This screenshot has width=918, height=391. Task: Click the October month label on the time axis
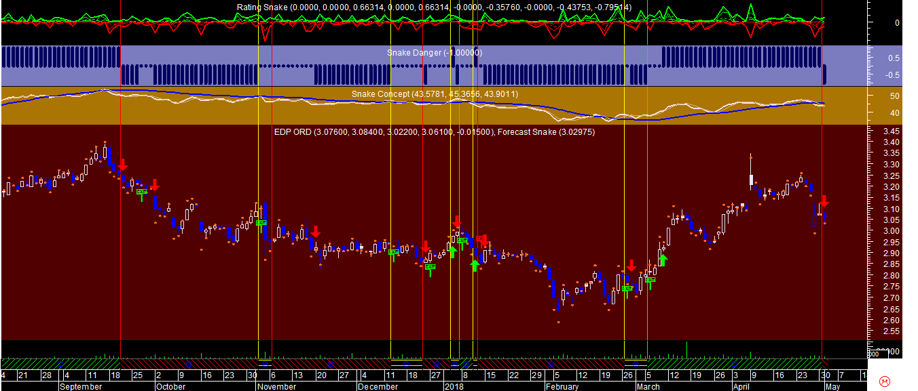click(x=171, y=386)
